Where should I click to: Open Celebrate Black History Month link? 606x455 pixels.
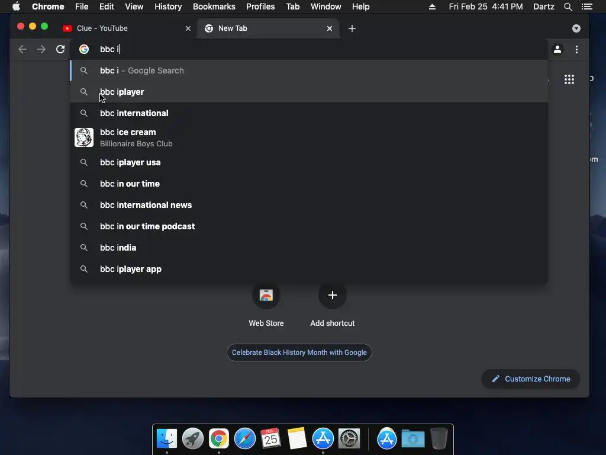pos(299,353)
